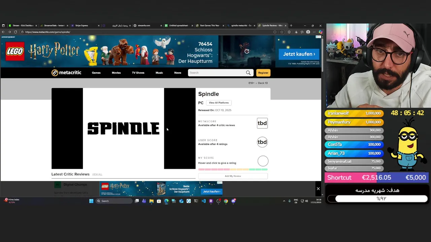Image resolution: width=431 pixels, height=242 pixels.
Task: Open Google Chrome from the taskbar
Action: pos(226,201)
